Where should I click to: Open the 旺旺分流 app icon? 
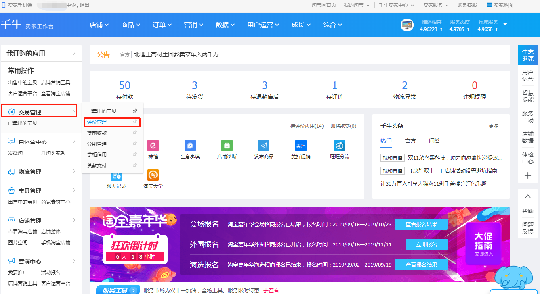point(340,146)
